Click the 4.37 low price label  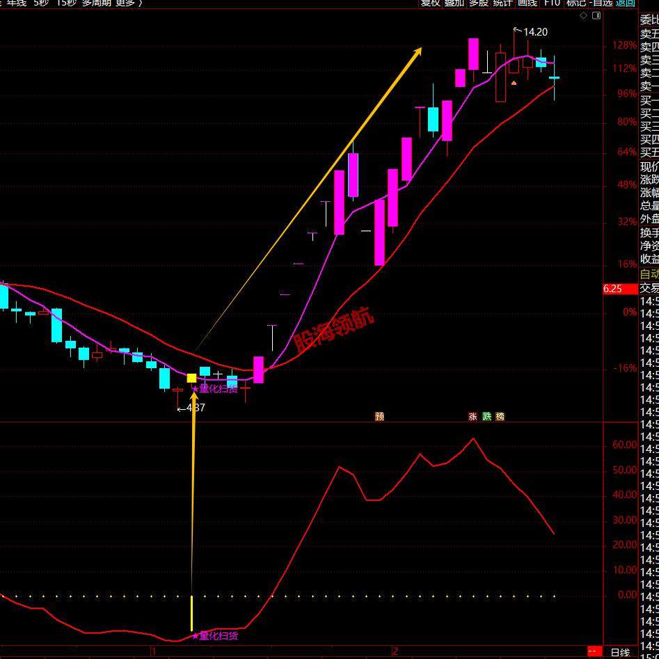pyautogui.click(x=196, y=407)
